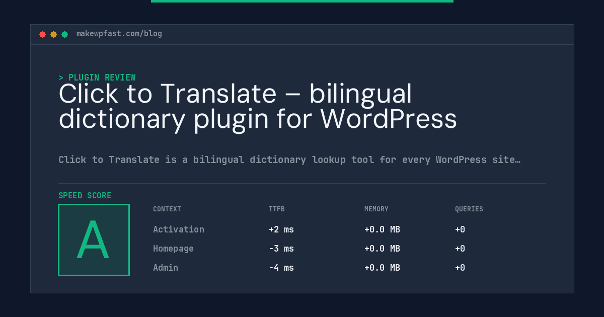The height and width of the screenshot is (317, 604).
Task: Click the Activation queries '+0' value
Action: click(460, 229)
